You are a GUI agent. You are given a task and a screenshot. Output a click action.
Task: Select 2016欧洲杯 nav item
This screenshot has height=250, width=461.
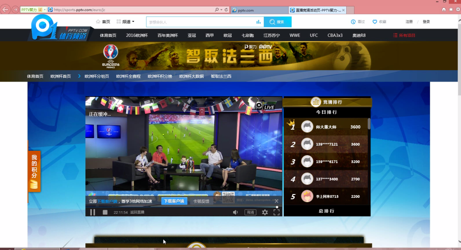coord(137,35)
